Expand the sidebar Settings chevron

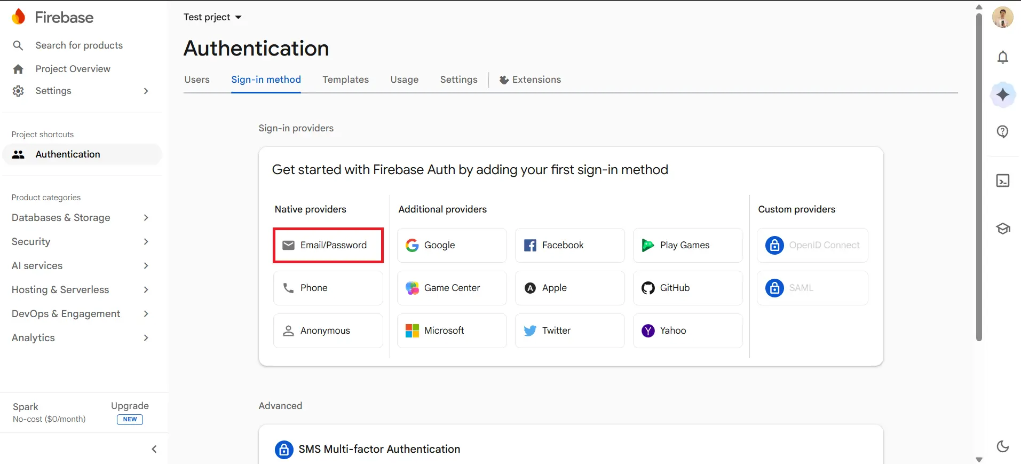coord(146,91)
